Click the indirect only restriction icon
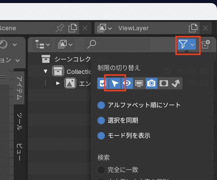Screen dimensions: 217x180 coord(176,83)
